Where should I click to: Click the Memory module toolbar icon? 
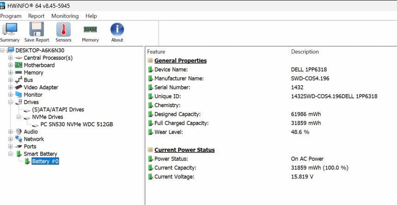[x=90, y=30]
